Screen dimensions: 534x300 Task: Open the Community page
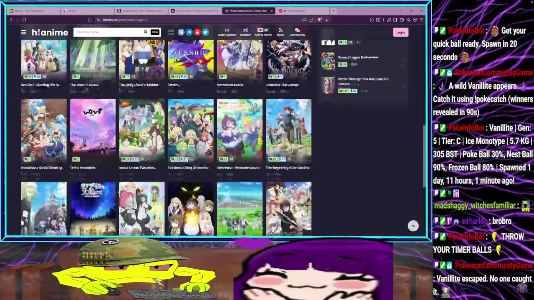point(297,32)
